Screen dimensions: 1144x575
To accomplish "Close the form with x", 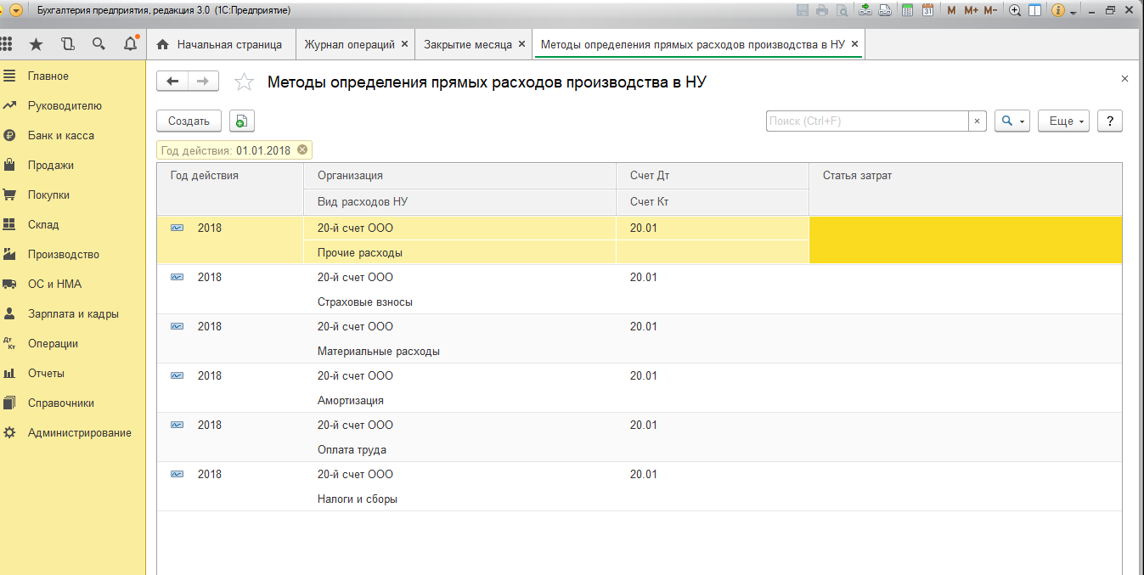I will (1124, 78).
